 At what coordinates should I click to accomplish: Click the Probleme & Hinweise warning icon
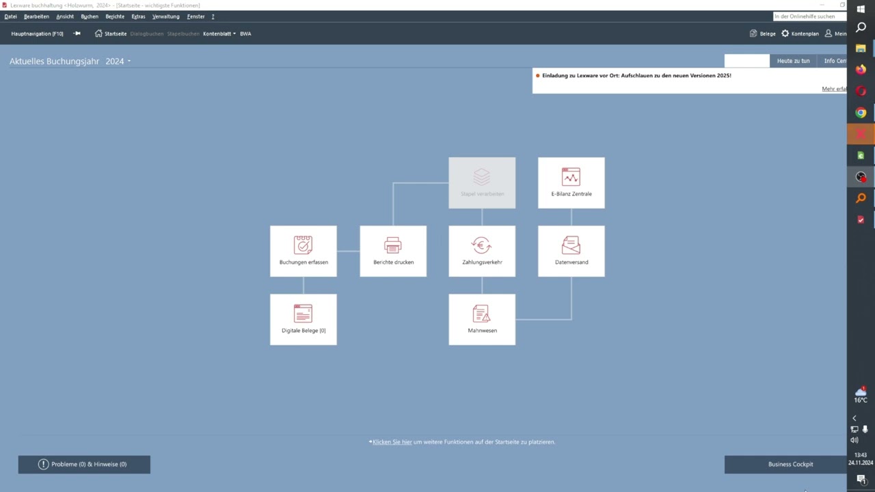[43, 464]
